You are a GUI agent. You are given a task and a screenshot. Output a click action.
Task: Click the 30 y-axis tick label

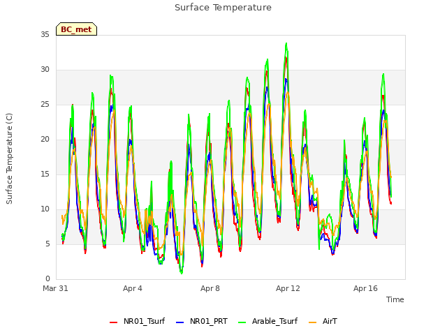45,70
